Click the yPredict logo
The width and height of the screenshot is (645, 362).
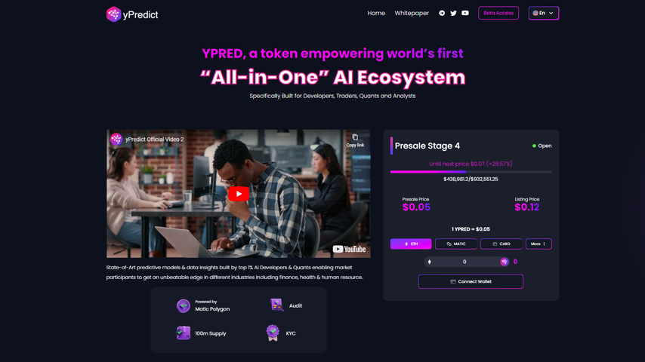point(132,14)
